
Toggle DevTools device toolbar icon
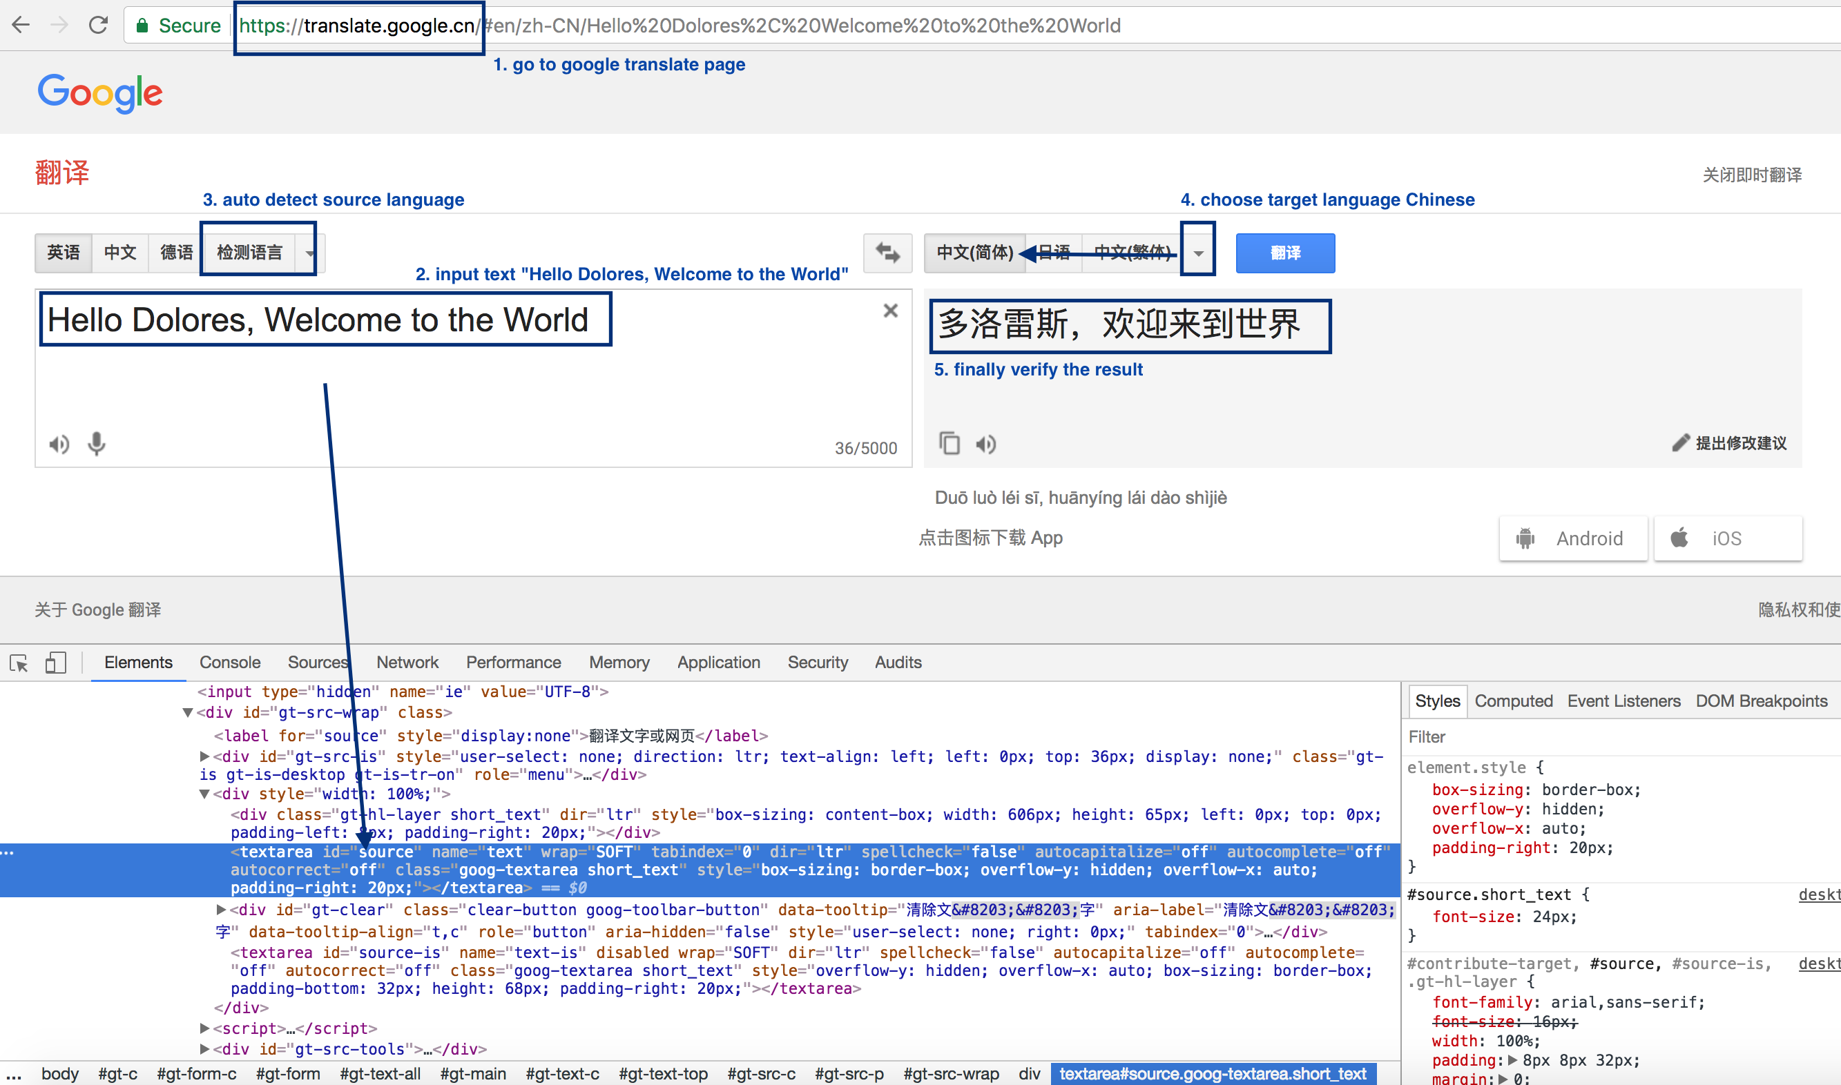tap(55, 663)
